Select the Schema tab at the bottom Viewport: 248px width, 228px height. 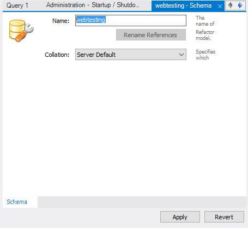(17, 202)
